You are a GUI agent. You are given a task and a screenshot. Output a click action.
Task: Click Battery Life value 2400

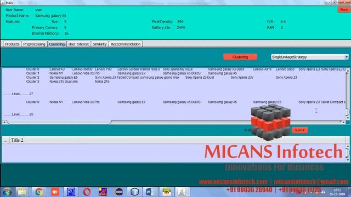coord(181,27)
